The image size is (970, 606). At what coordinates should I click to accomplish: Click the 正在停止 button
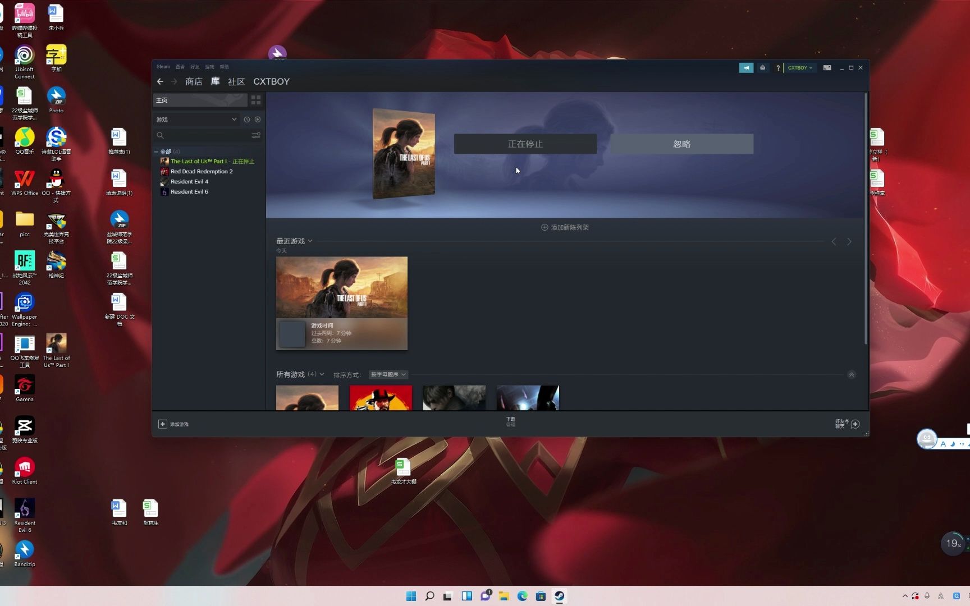click(x=525, y=144)
